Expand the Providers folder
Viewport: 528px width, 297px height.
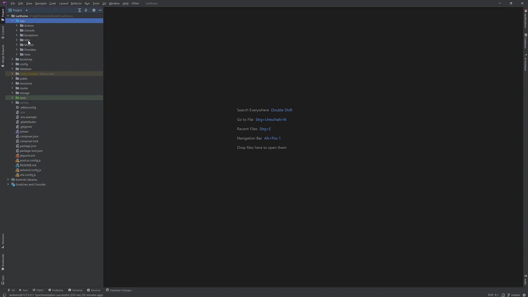pyautogui.click(x=17, y=49)
